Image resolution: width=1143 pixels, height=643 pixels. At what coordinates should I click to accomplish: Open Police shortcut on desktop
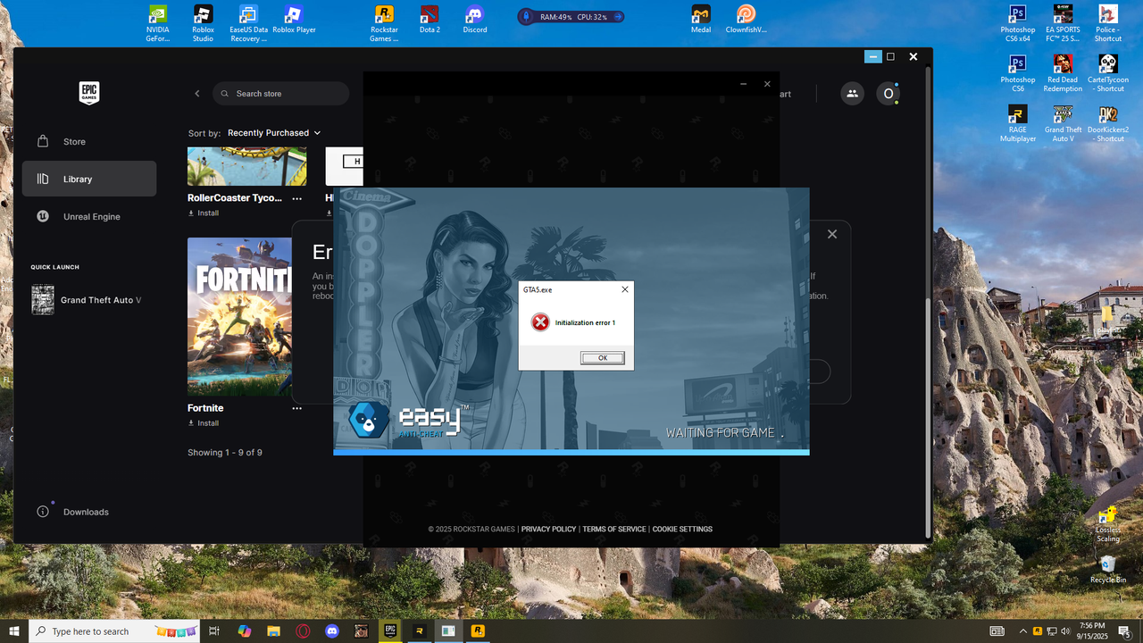[x=1108, y=23]
